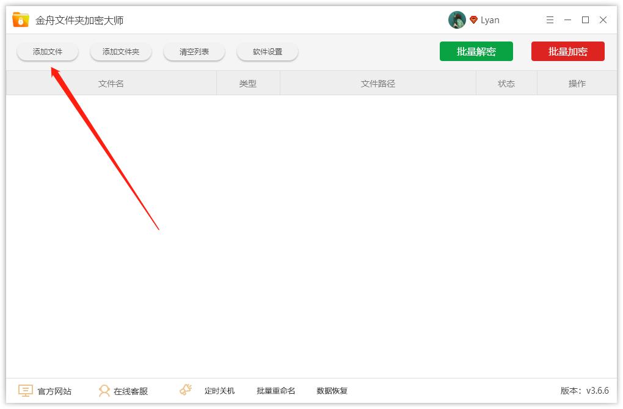Open 添加文件夹 to add a folder

pyautogui.click(x=120, y=51)
